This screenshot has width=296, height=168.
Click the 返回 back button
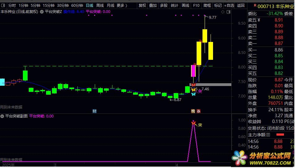241,6
